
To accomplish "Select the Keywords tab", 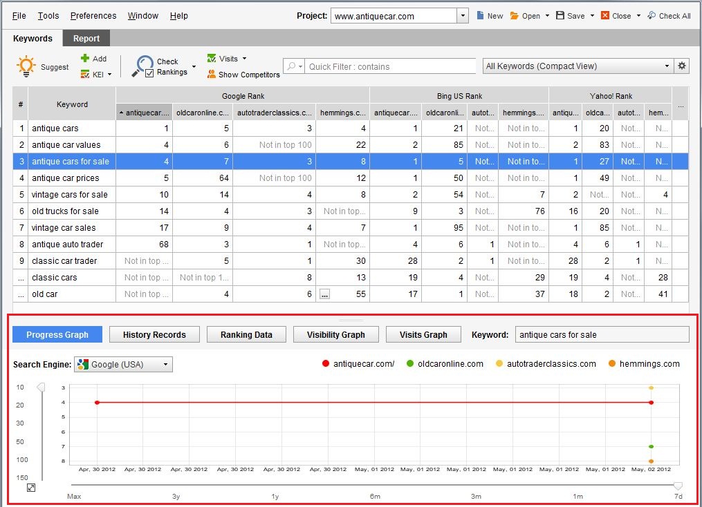I will coord(33,39).
